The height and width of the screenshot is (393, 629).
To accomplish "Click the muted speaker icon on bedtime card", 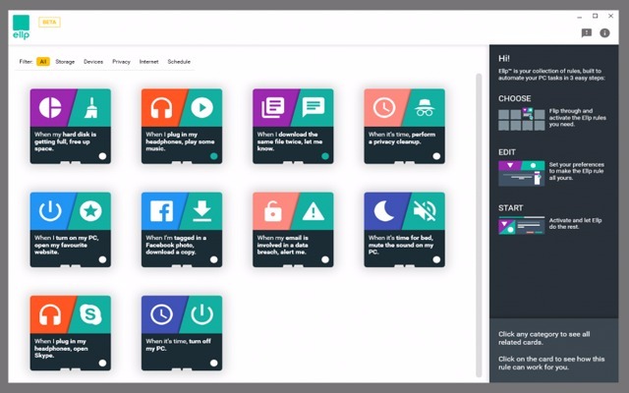I will point(424,210).
